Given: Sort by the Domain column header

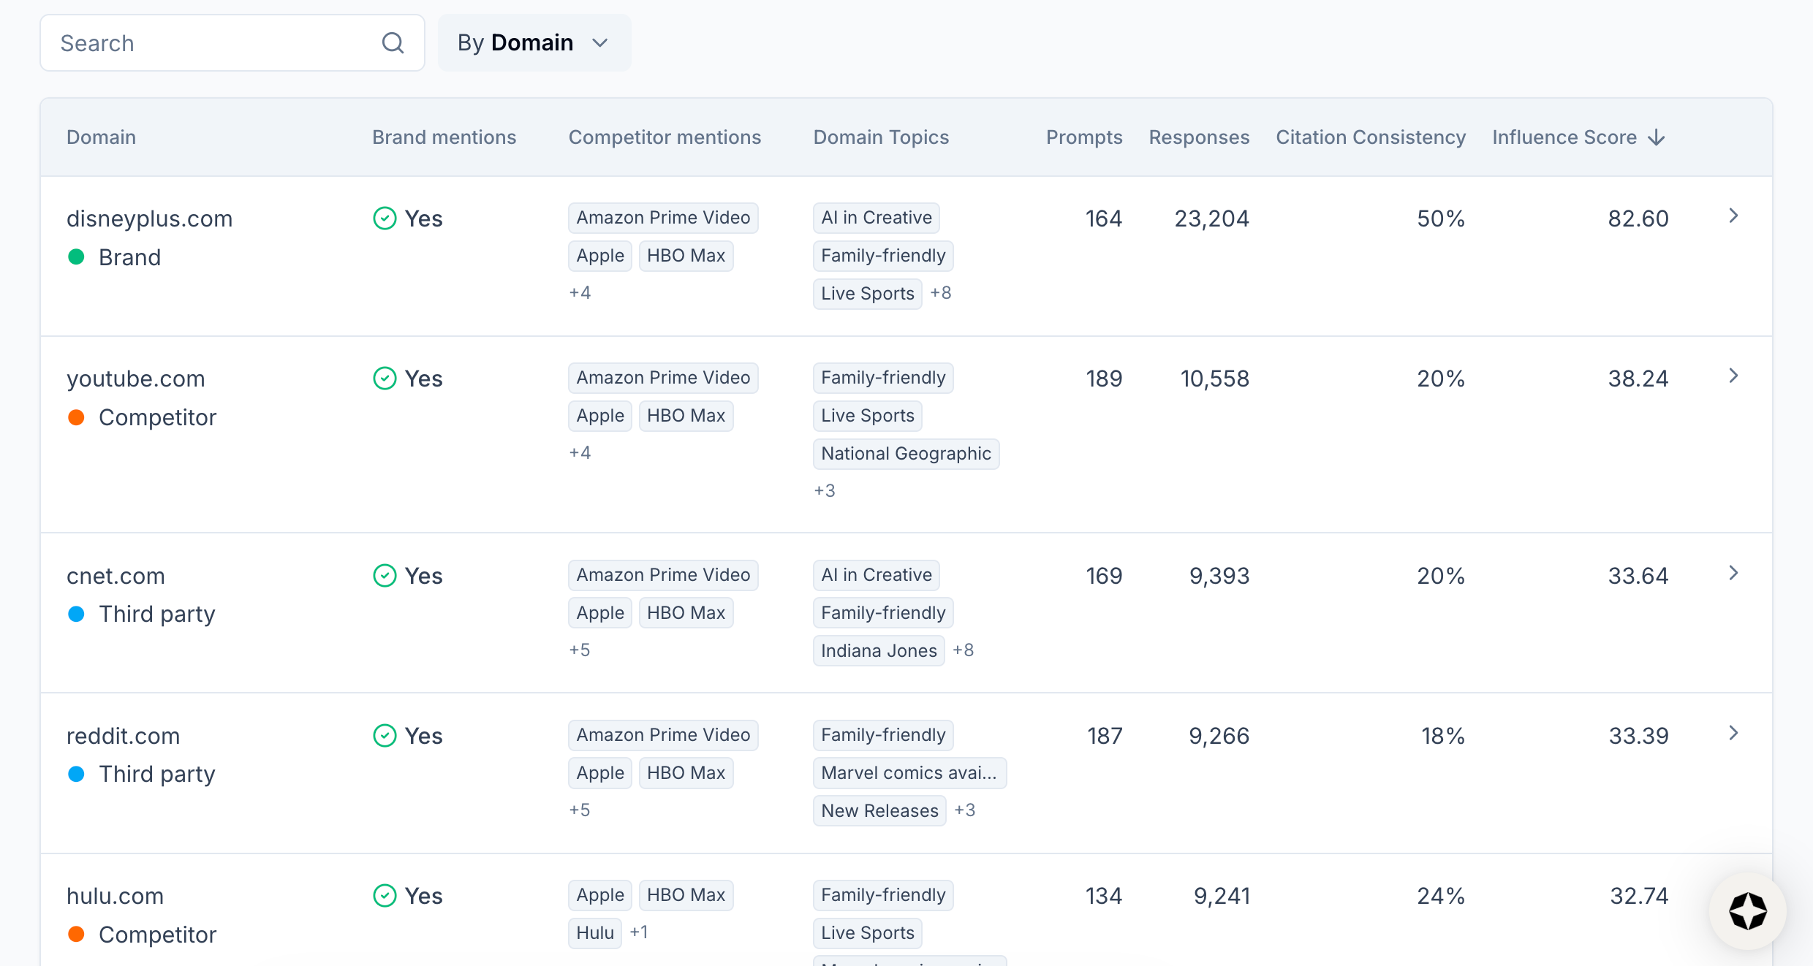Looking at the screenshot, I should [x=101, y=137].
